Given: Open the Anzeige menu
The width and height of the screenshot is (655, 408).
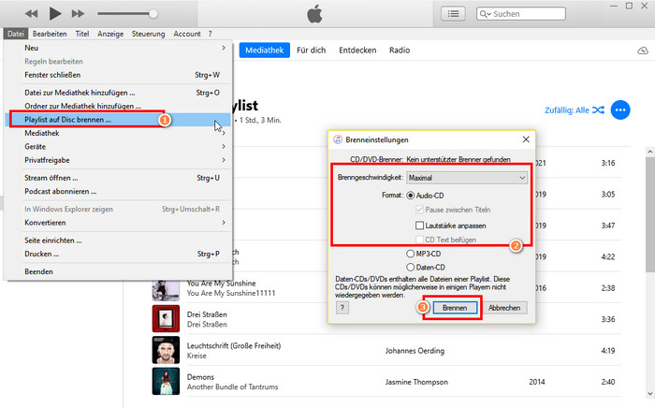Looking at the screenshot, I should [x=110, y=34].
